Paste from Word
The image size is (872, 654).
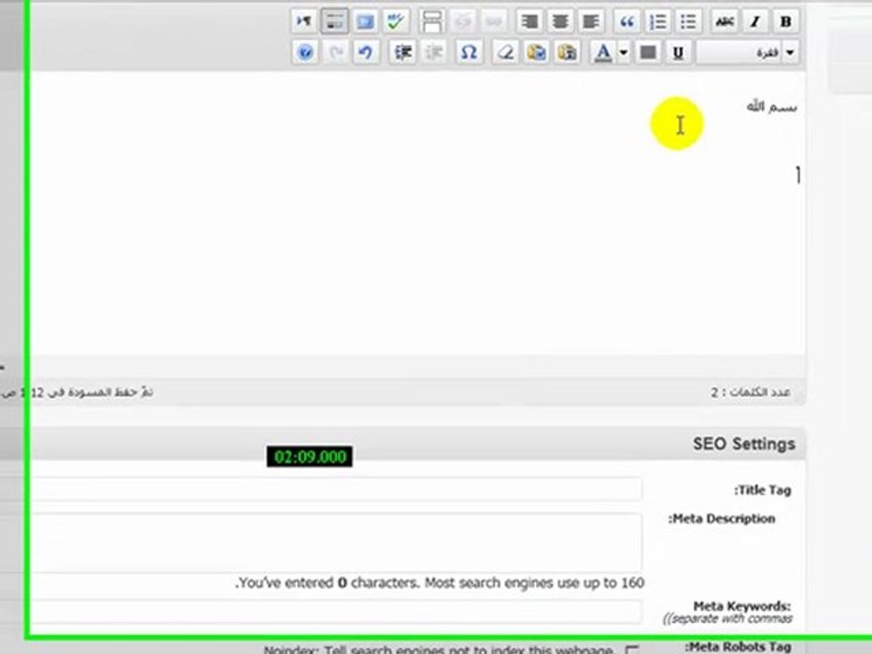(x=536, y=53)
